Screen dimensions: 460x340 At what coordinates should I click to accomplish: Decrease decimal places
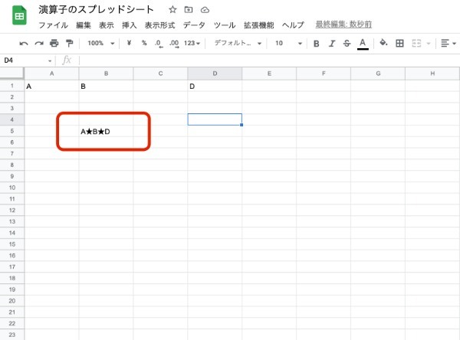pos(159,44)
